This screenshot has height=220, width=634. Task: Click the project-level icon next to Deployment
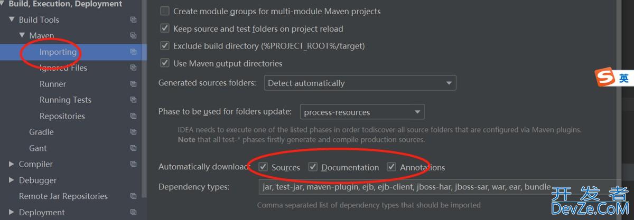(133, 212)
